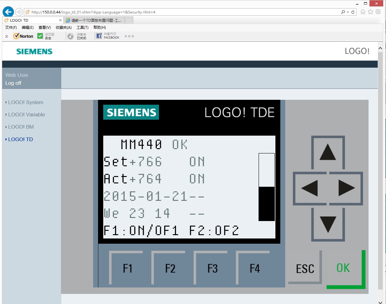The image size is (386, 304).
Task: Open the 查看(V) menu
Action: 45,27
